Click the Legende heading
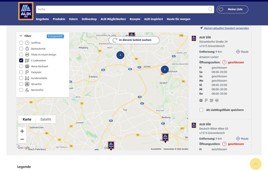This screenshot has height=171, width=268. [24, 167]
